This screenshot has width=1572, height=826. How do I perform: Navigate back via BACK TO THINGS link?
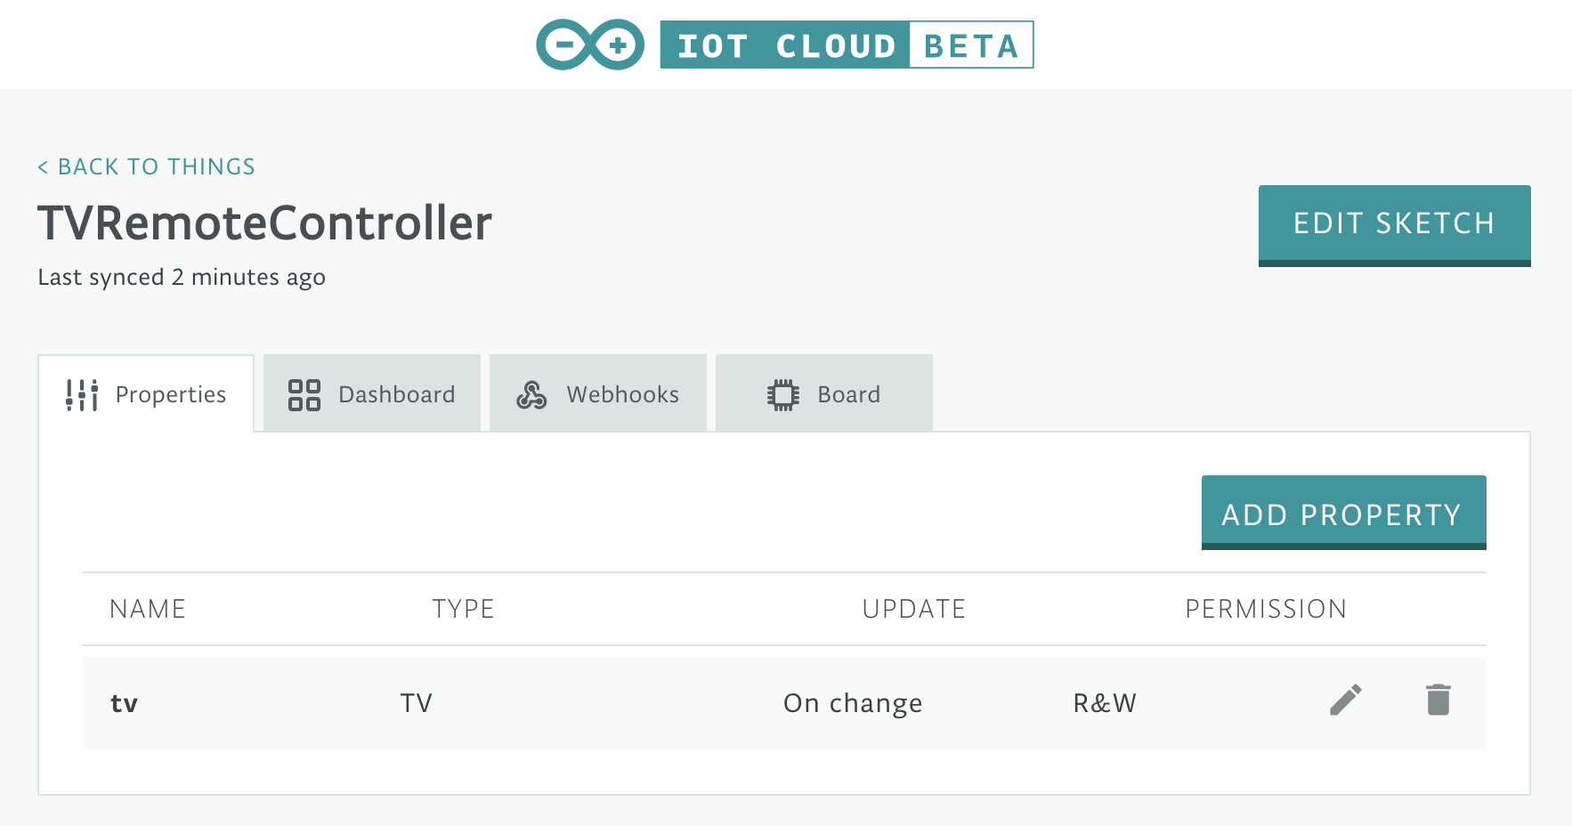(145, 166)
